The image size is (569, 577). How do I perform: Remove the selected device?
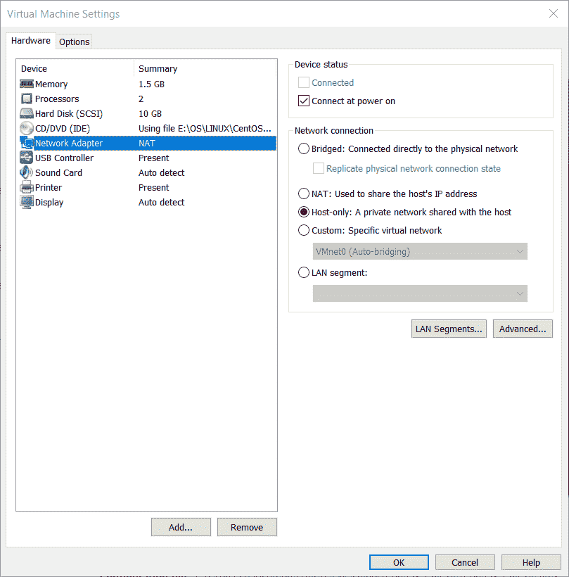pyautogui.click(x=247, y=527)
